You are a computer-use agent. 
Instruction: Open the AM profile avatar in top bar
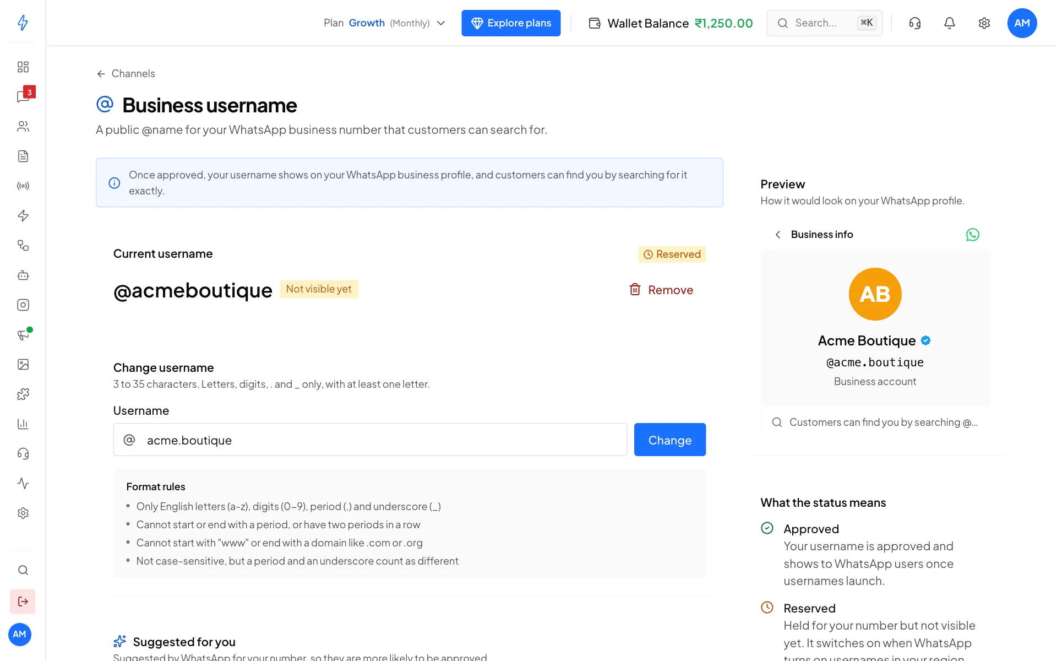coord(1022,23)
